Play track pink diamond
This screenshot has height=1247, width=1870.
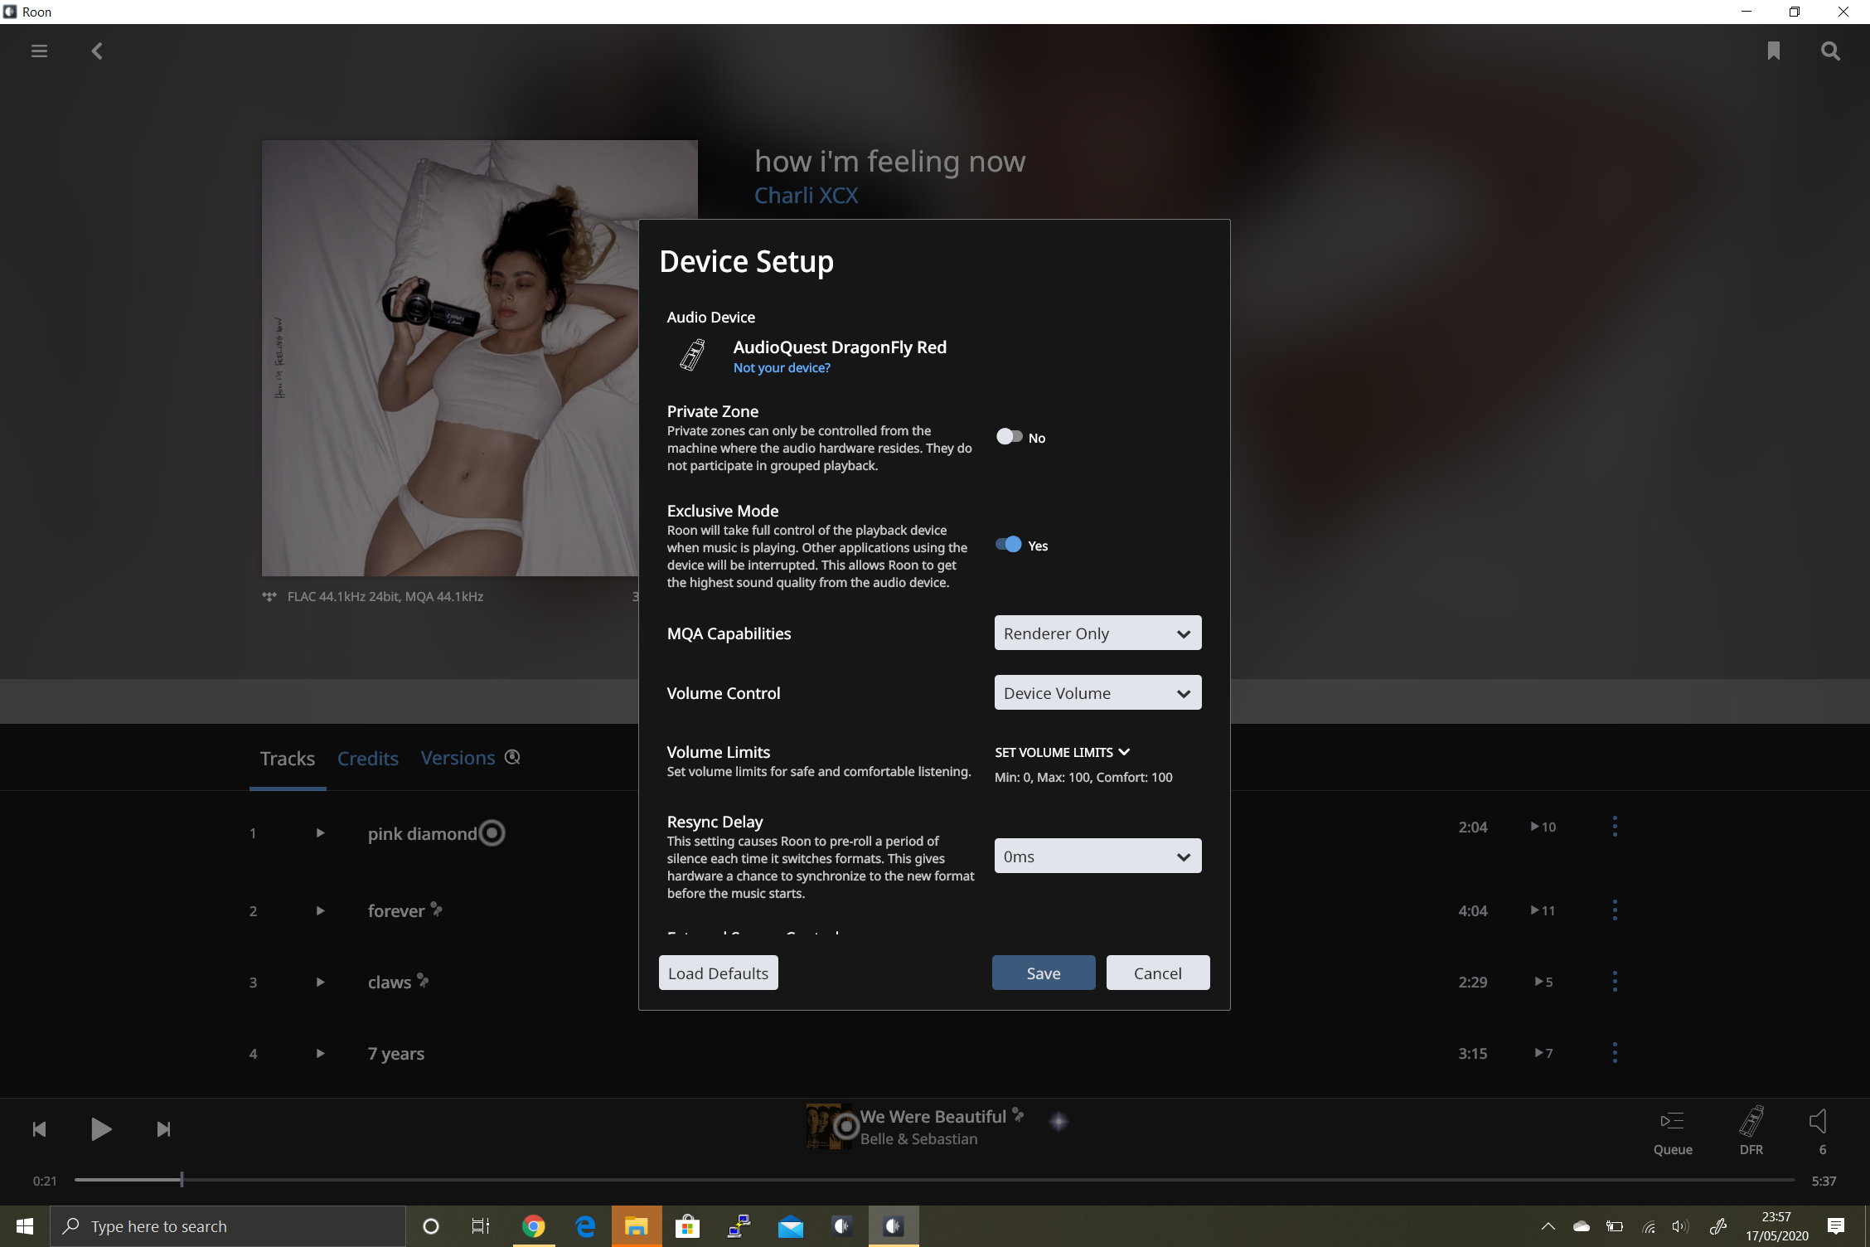320,832
